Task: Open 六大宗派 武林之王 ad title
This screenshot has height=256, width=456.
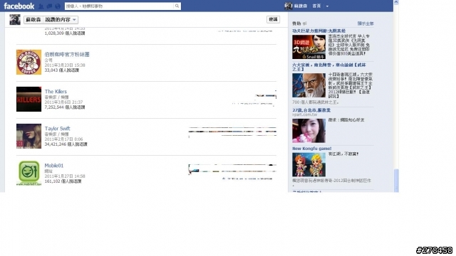Action: coord(329,67)
